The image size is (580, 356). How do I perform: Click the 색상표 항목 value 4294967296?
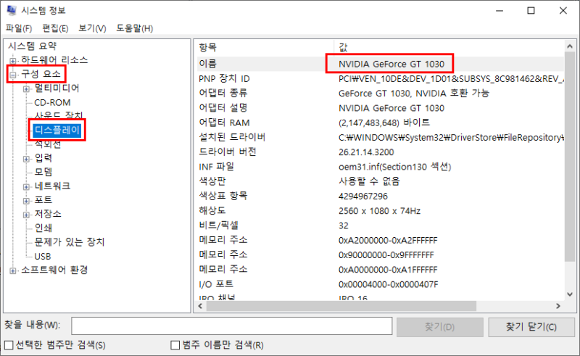click(363, 196)
